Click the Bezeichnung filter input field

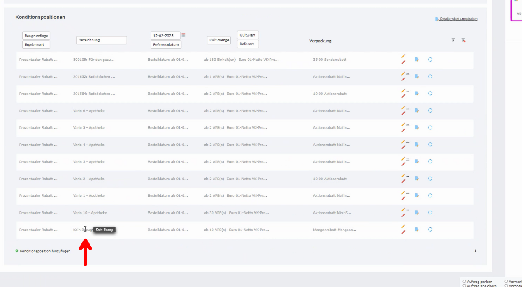[x=101, y=40]
